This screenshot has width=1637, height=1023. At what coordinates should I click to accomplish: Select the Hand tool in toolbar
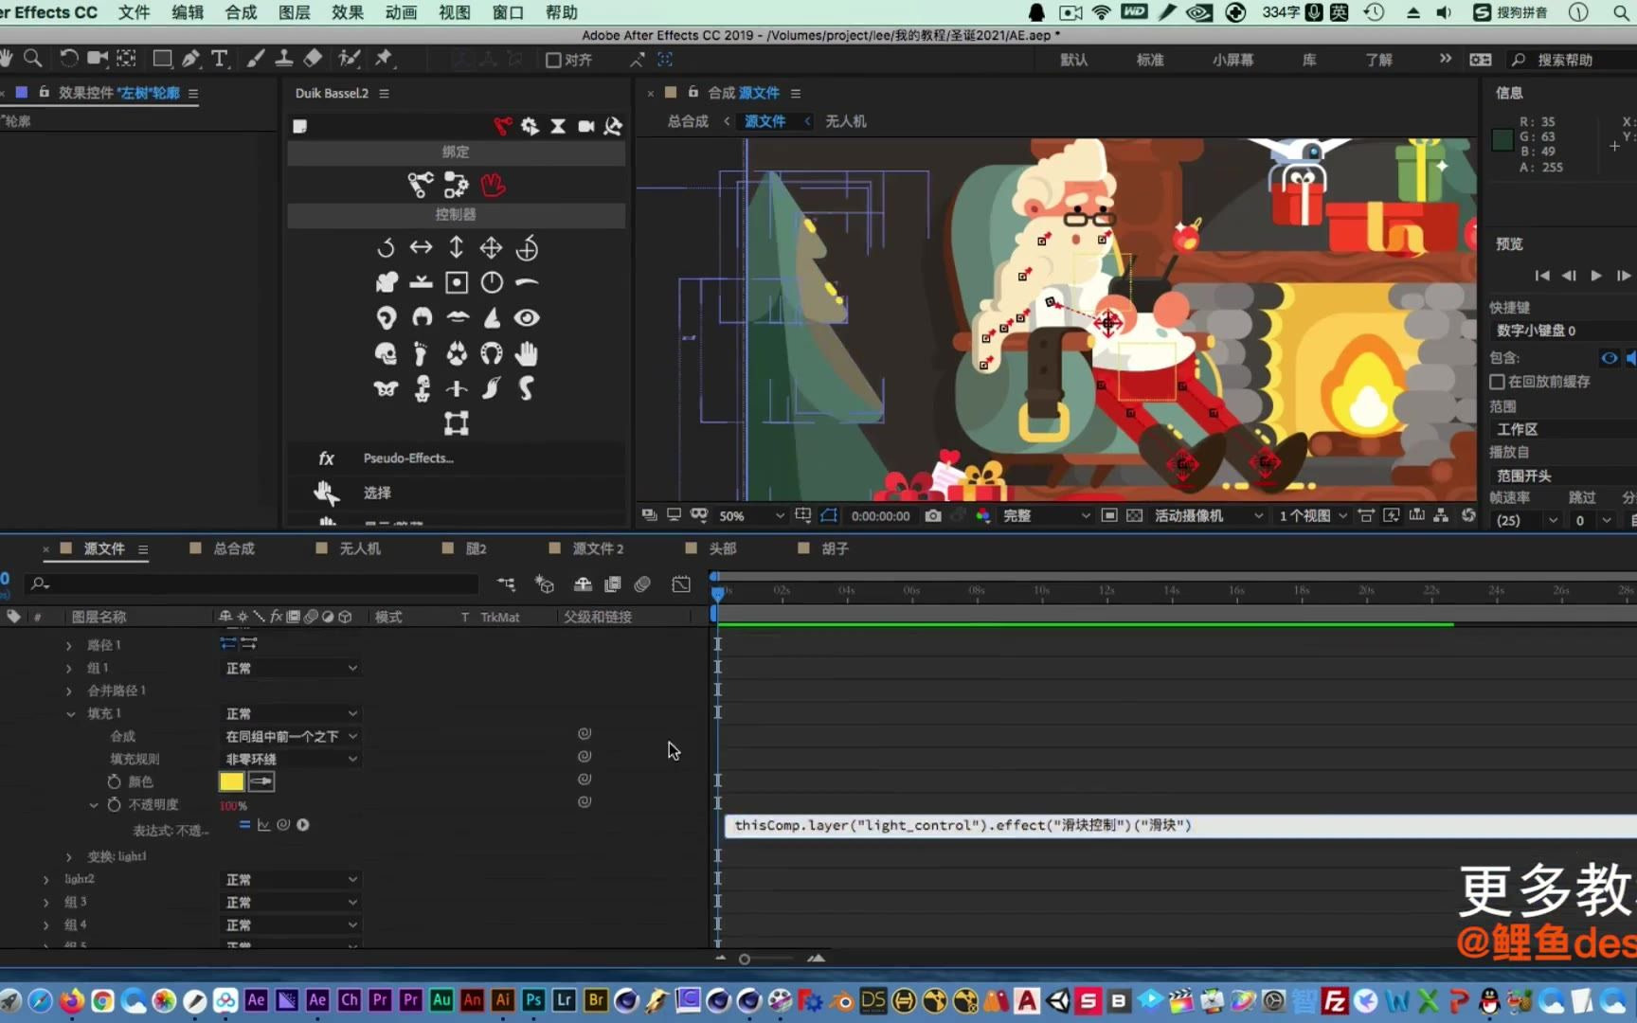point(7,59)
